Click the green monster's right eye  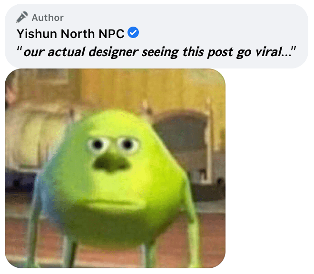pyautogui.click(x=128, y=145)
